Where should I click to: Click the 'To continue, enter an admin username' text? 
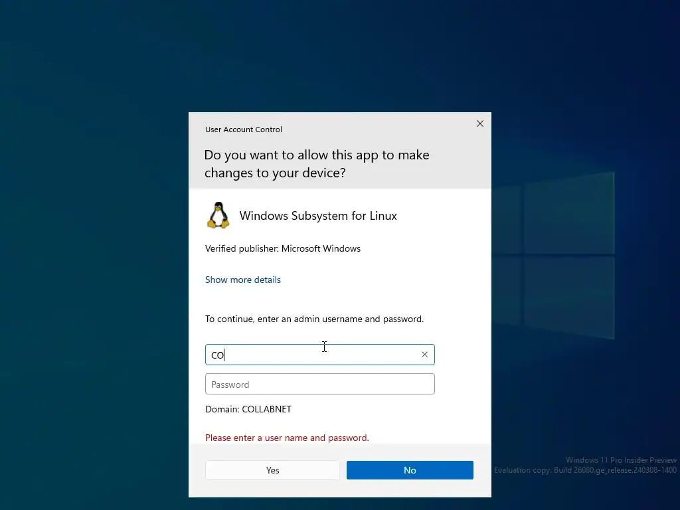click(x=314, y=319)
